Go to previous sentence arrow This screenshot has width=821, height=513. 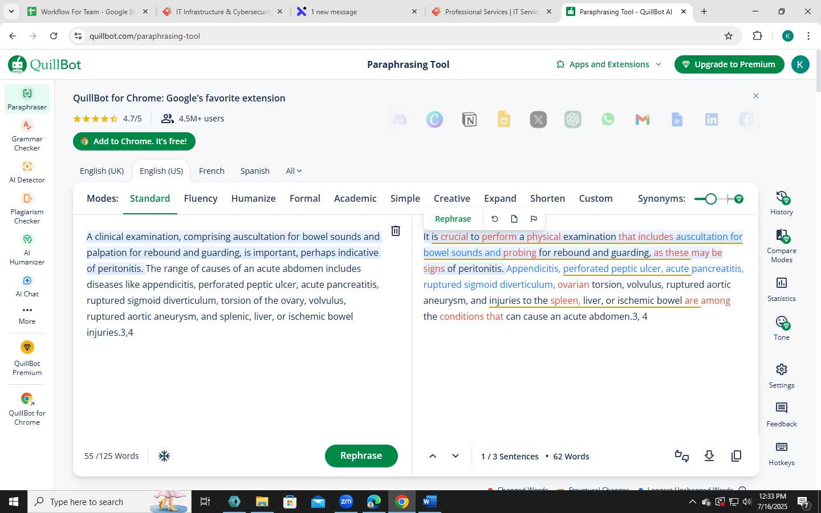433,456
